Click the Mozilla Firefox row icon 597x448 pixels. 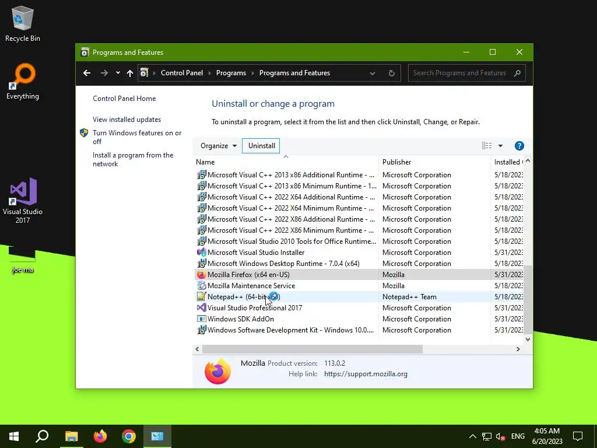201,274
